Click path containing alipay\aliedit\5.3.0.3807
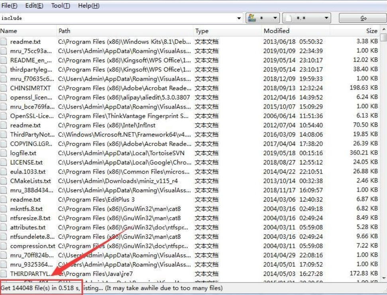The width and height of the screenshot is (387, 295). click(124, 97)
